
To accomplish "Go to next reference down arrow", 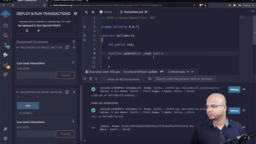I will pyautogui.click(x=193, y=72).
